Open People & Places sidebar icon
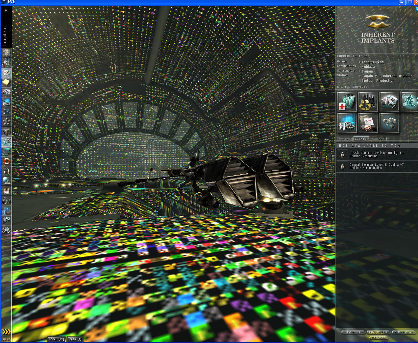 7,62
